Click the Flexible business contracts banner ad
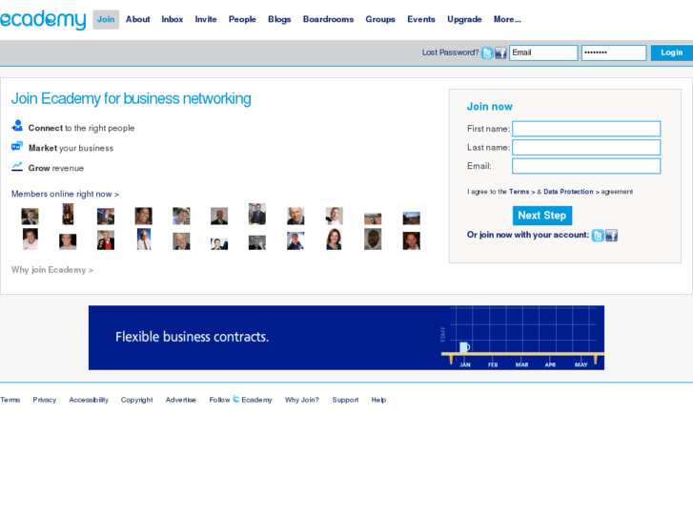 [x=346, y=338]
